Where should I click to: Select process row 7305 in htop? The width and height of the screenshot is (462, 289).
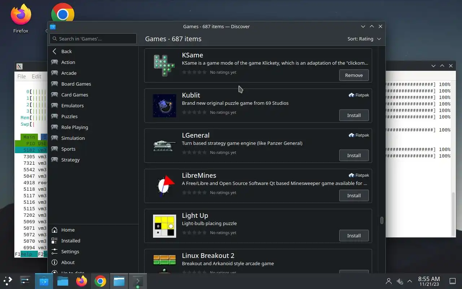31,156
